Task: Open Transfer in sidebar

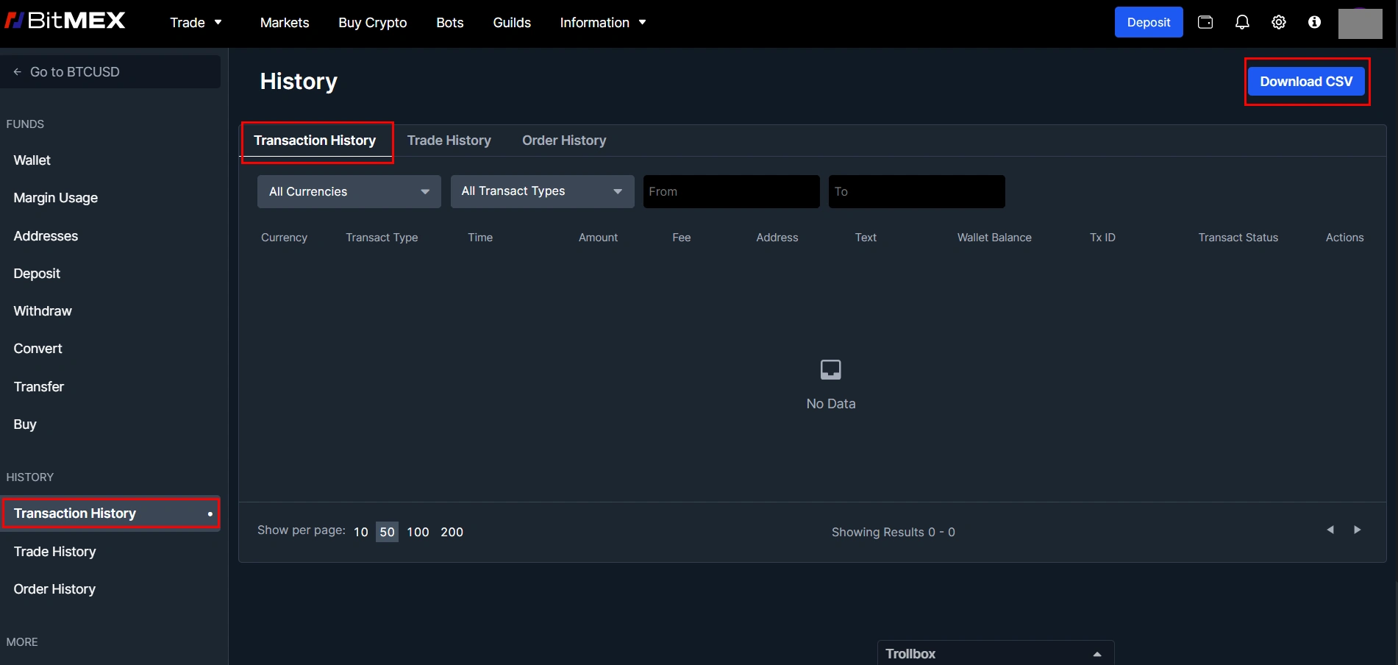Action: coord(39,387)
